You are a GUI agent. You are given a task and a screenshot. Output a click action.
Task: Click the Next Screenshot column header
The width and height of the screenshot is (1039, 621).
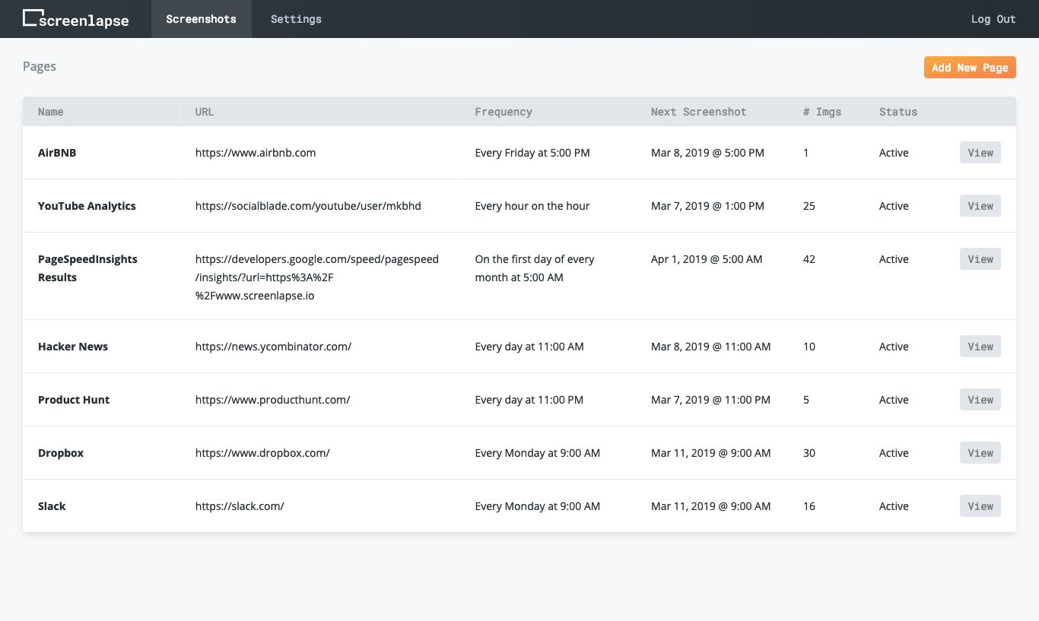698,112
